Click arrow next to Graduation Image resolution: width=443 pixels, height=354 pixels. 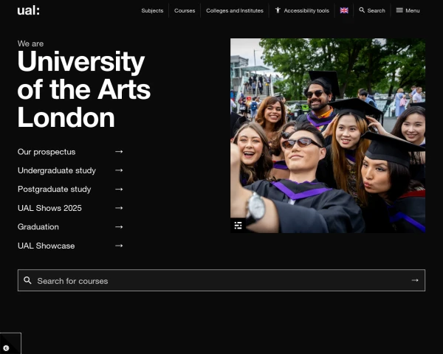(119, 226)
